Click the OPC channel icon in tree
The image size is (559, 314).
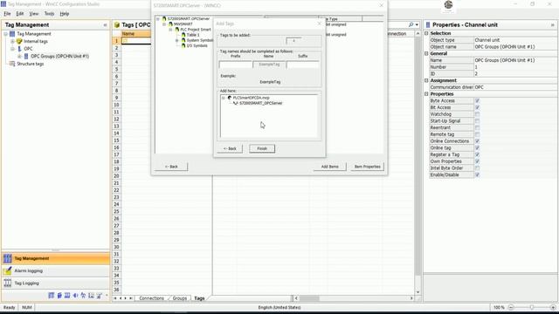coord(19,49)
